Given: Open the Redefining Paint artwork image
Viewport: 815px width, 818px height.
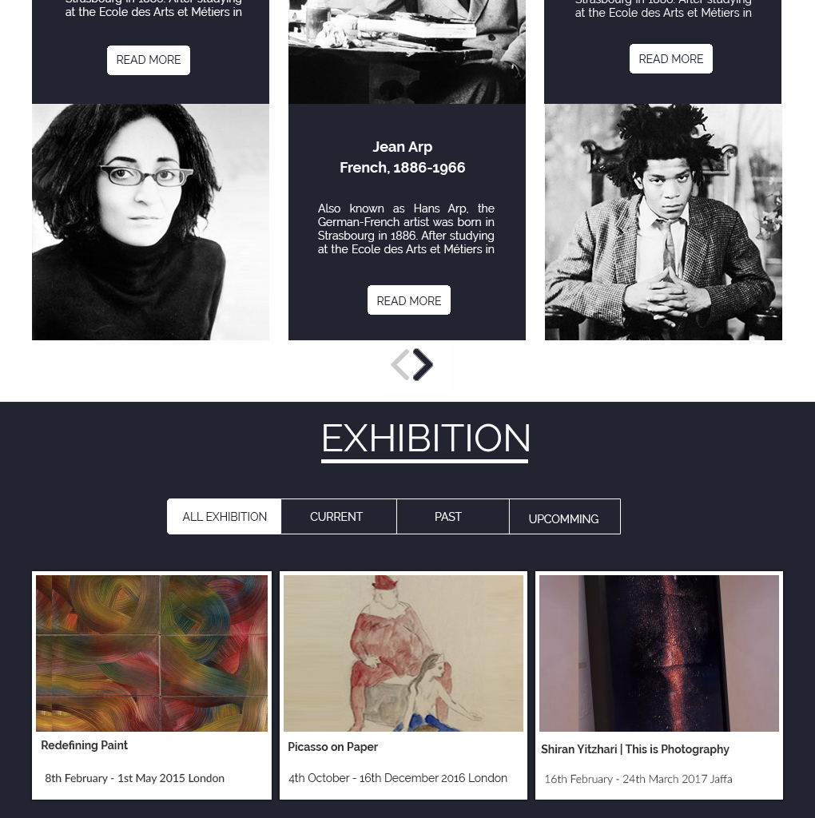Looking at the screenshot, I should pyautogui.click(x=152, y=653).
